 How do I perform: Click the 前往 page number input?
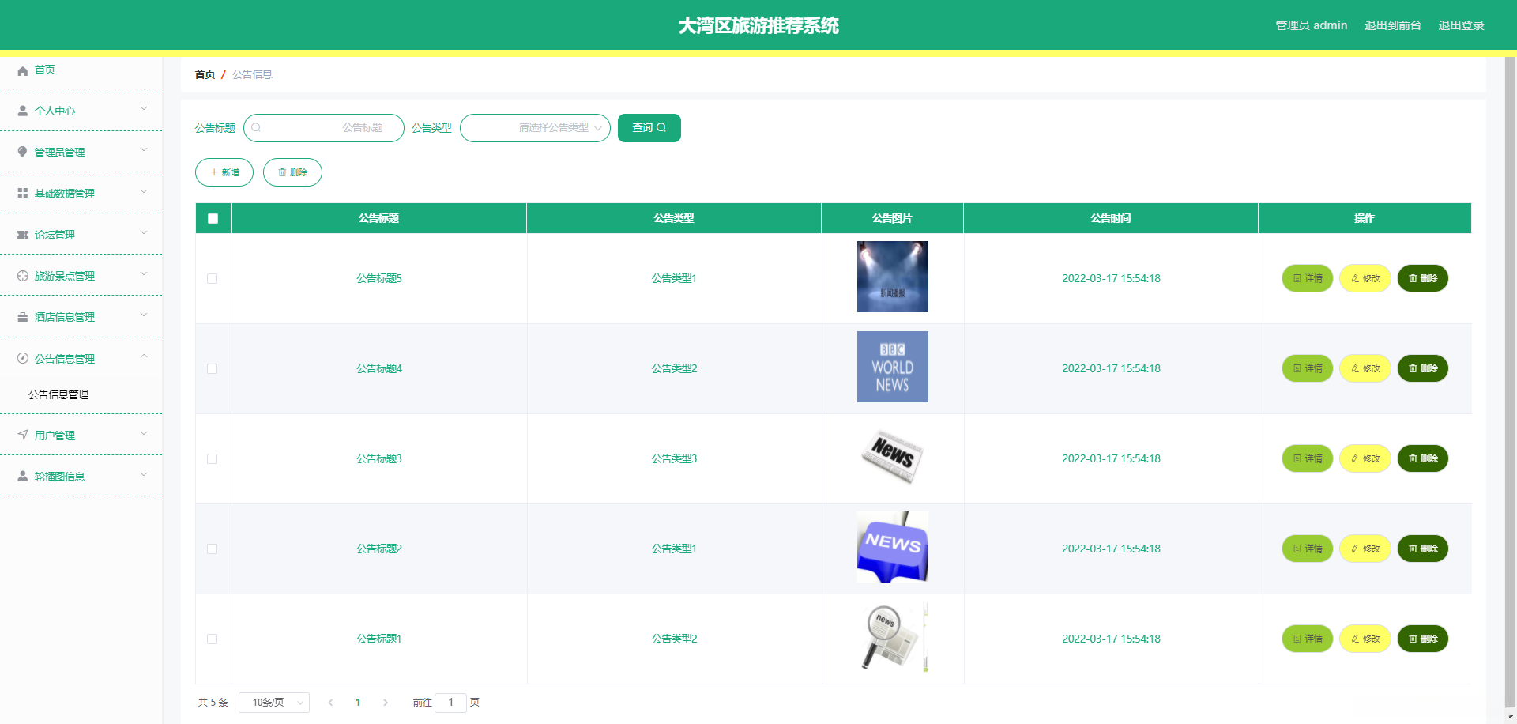[451, 703]
